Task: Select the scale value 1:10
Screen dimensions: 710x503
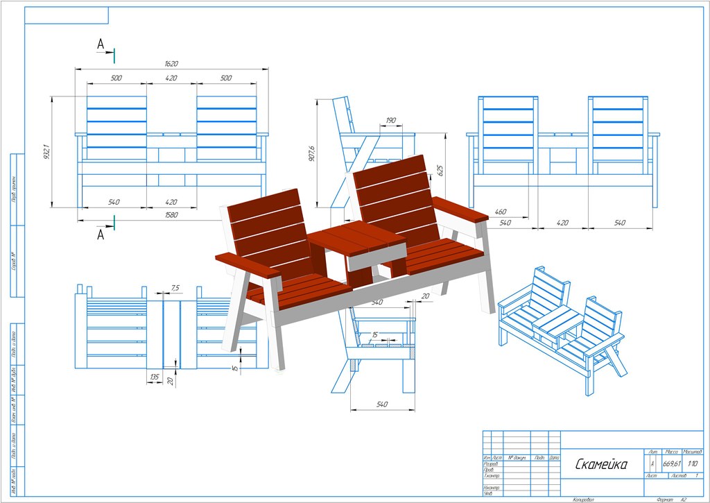Action: click(693, 464)
